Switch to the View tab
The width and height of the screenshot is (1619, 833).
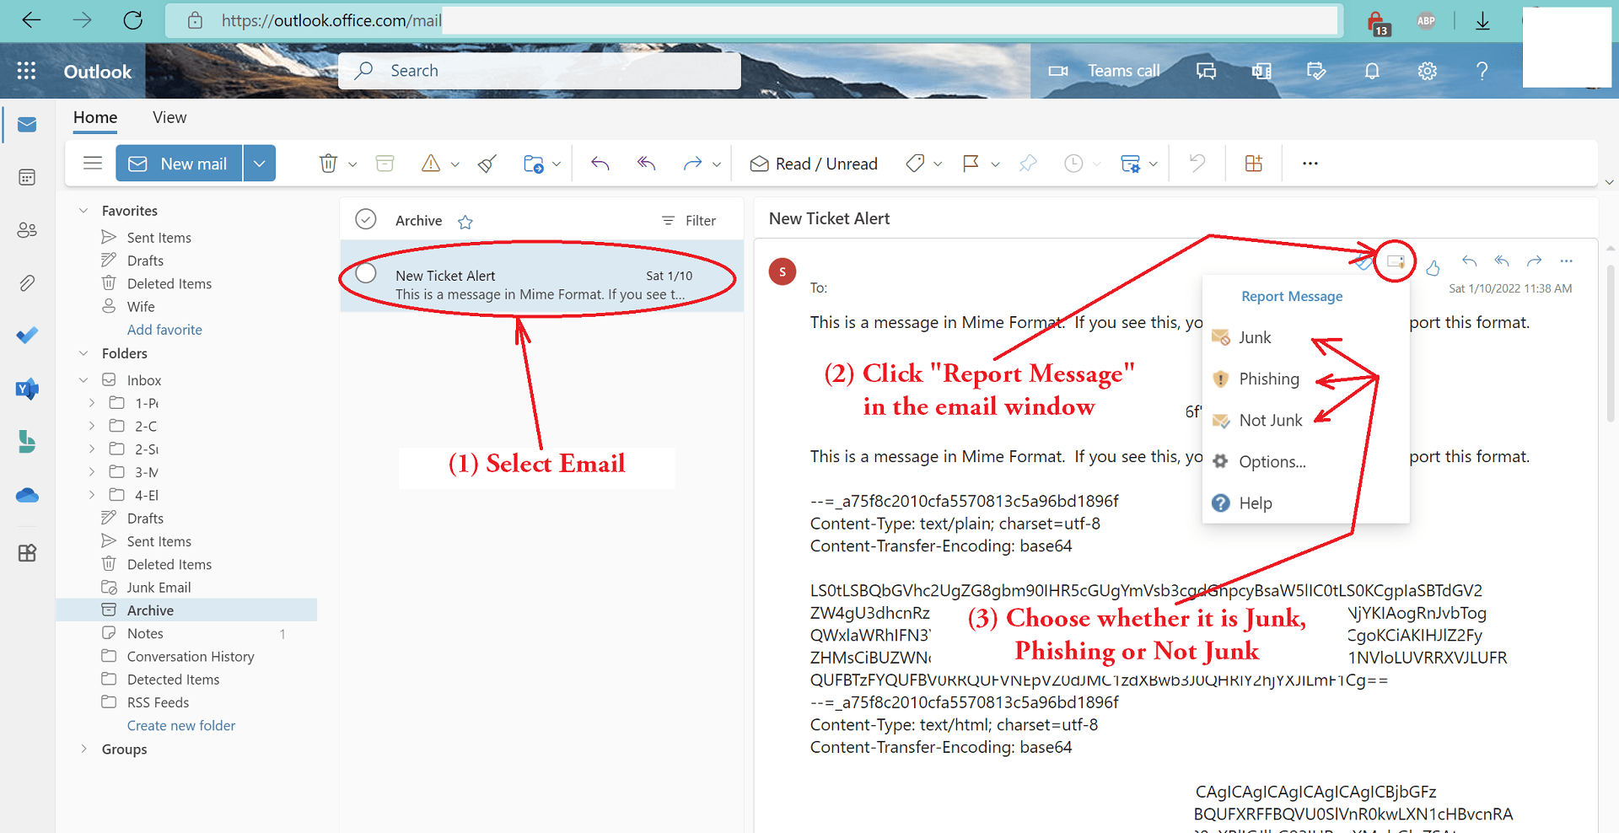click(169, 117)
